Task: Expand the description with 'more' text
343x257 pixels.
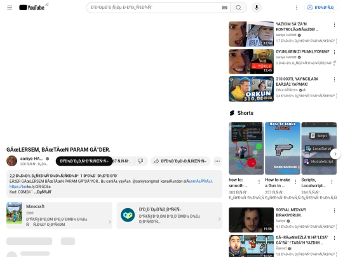Action: coord(43,192)
